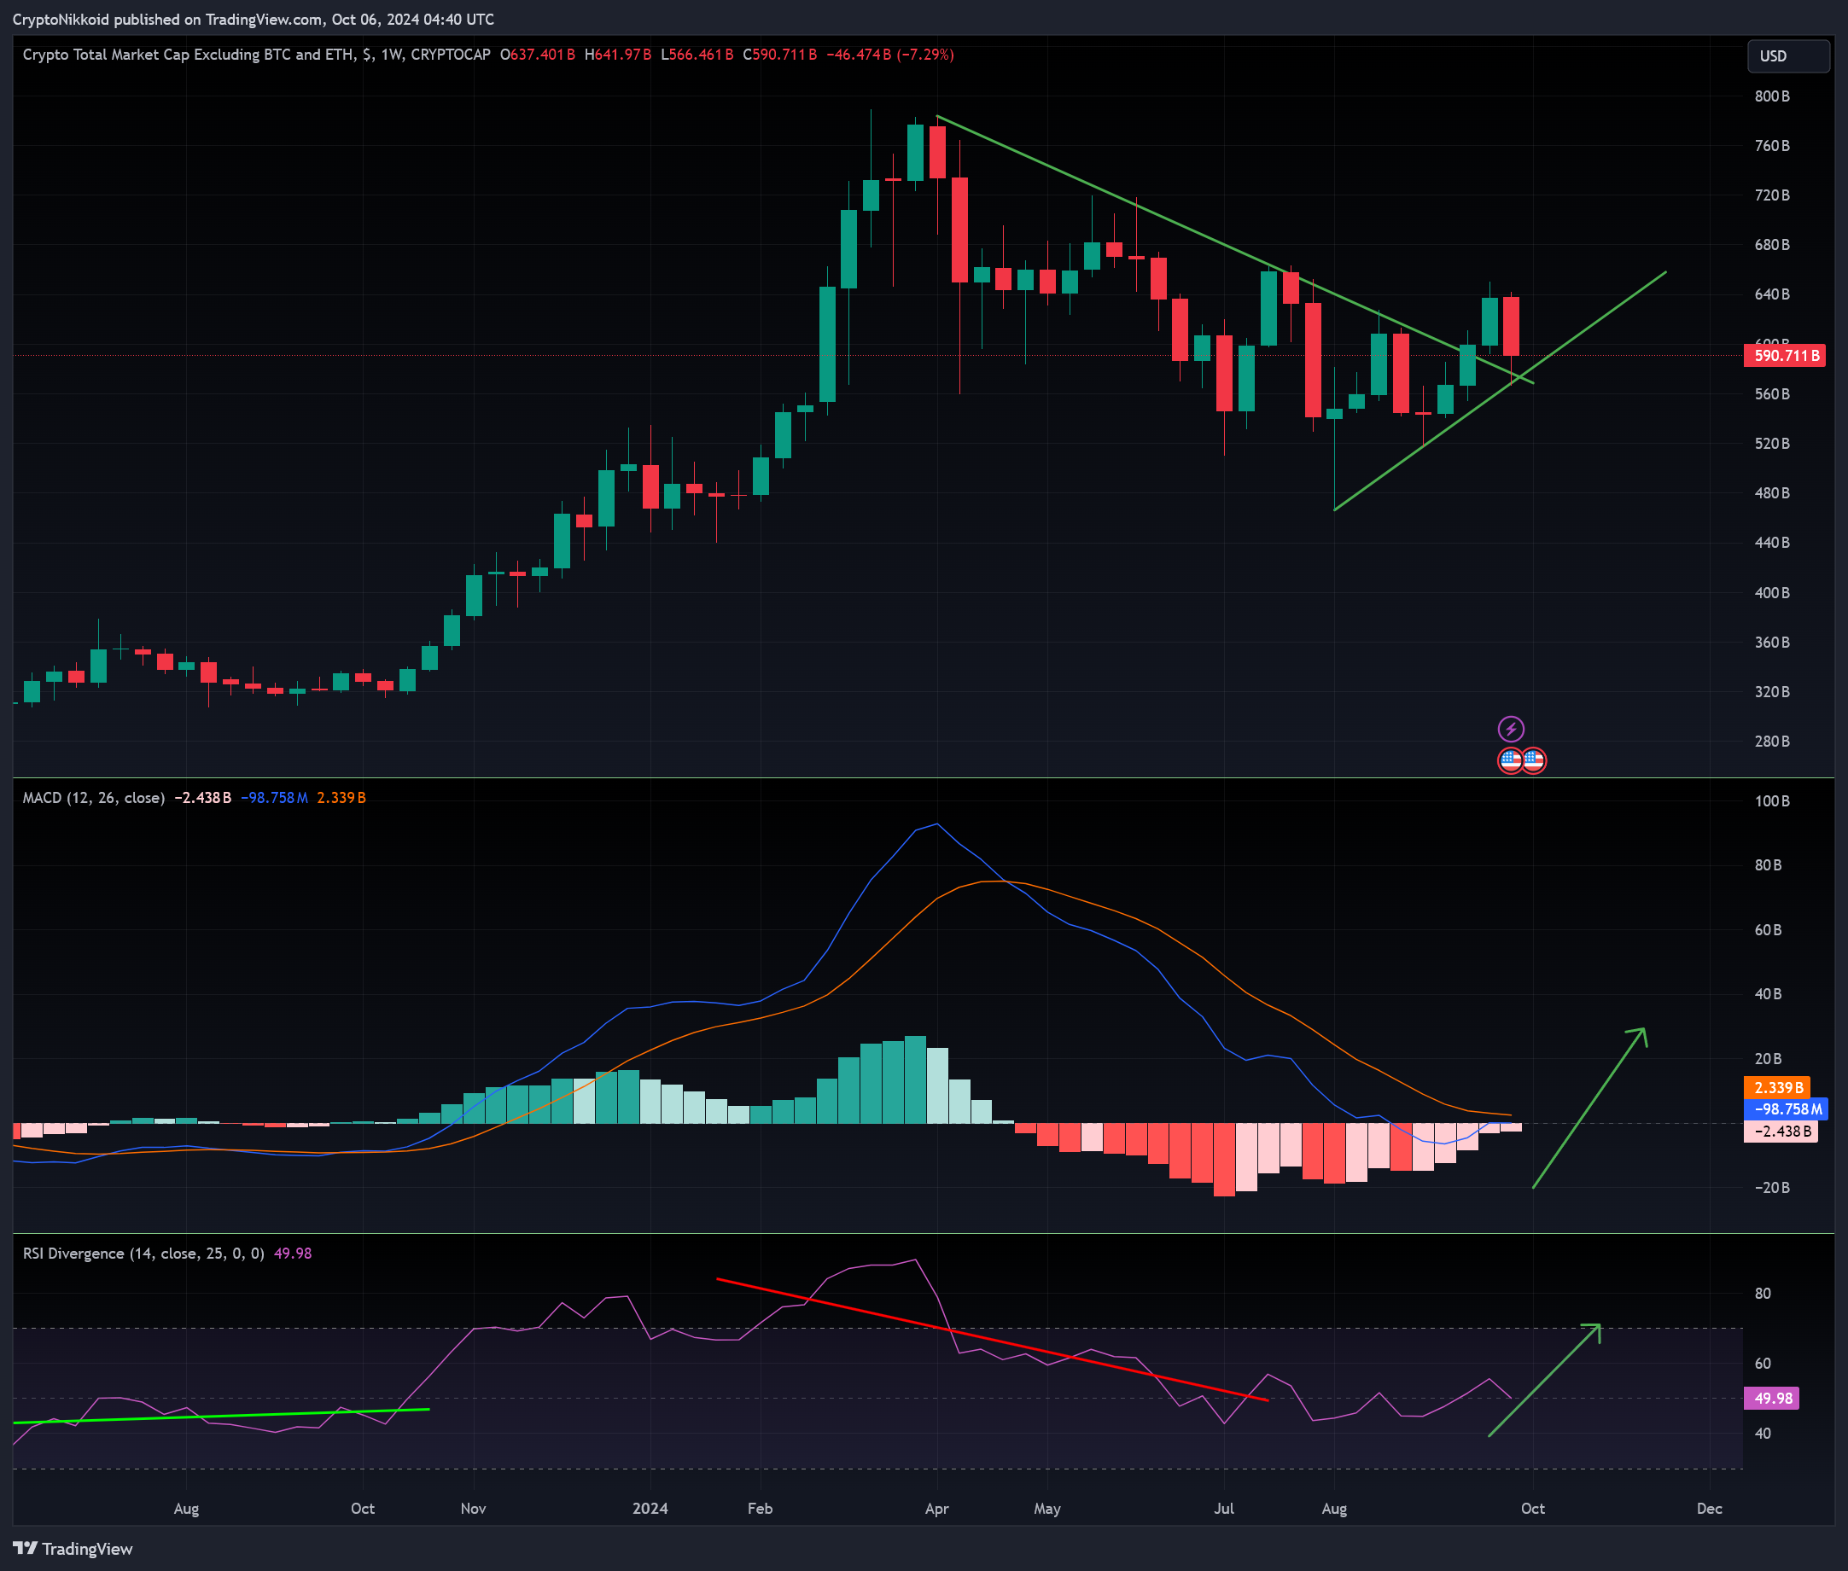Image resolution: width=1848 pixels, height=1571 pixels.
Task: Click the Dec label on time axis
Action: tap(1709, 1509)
